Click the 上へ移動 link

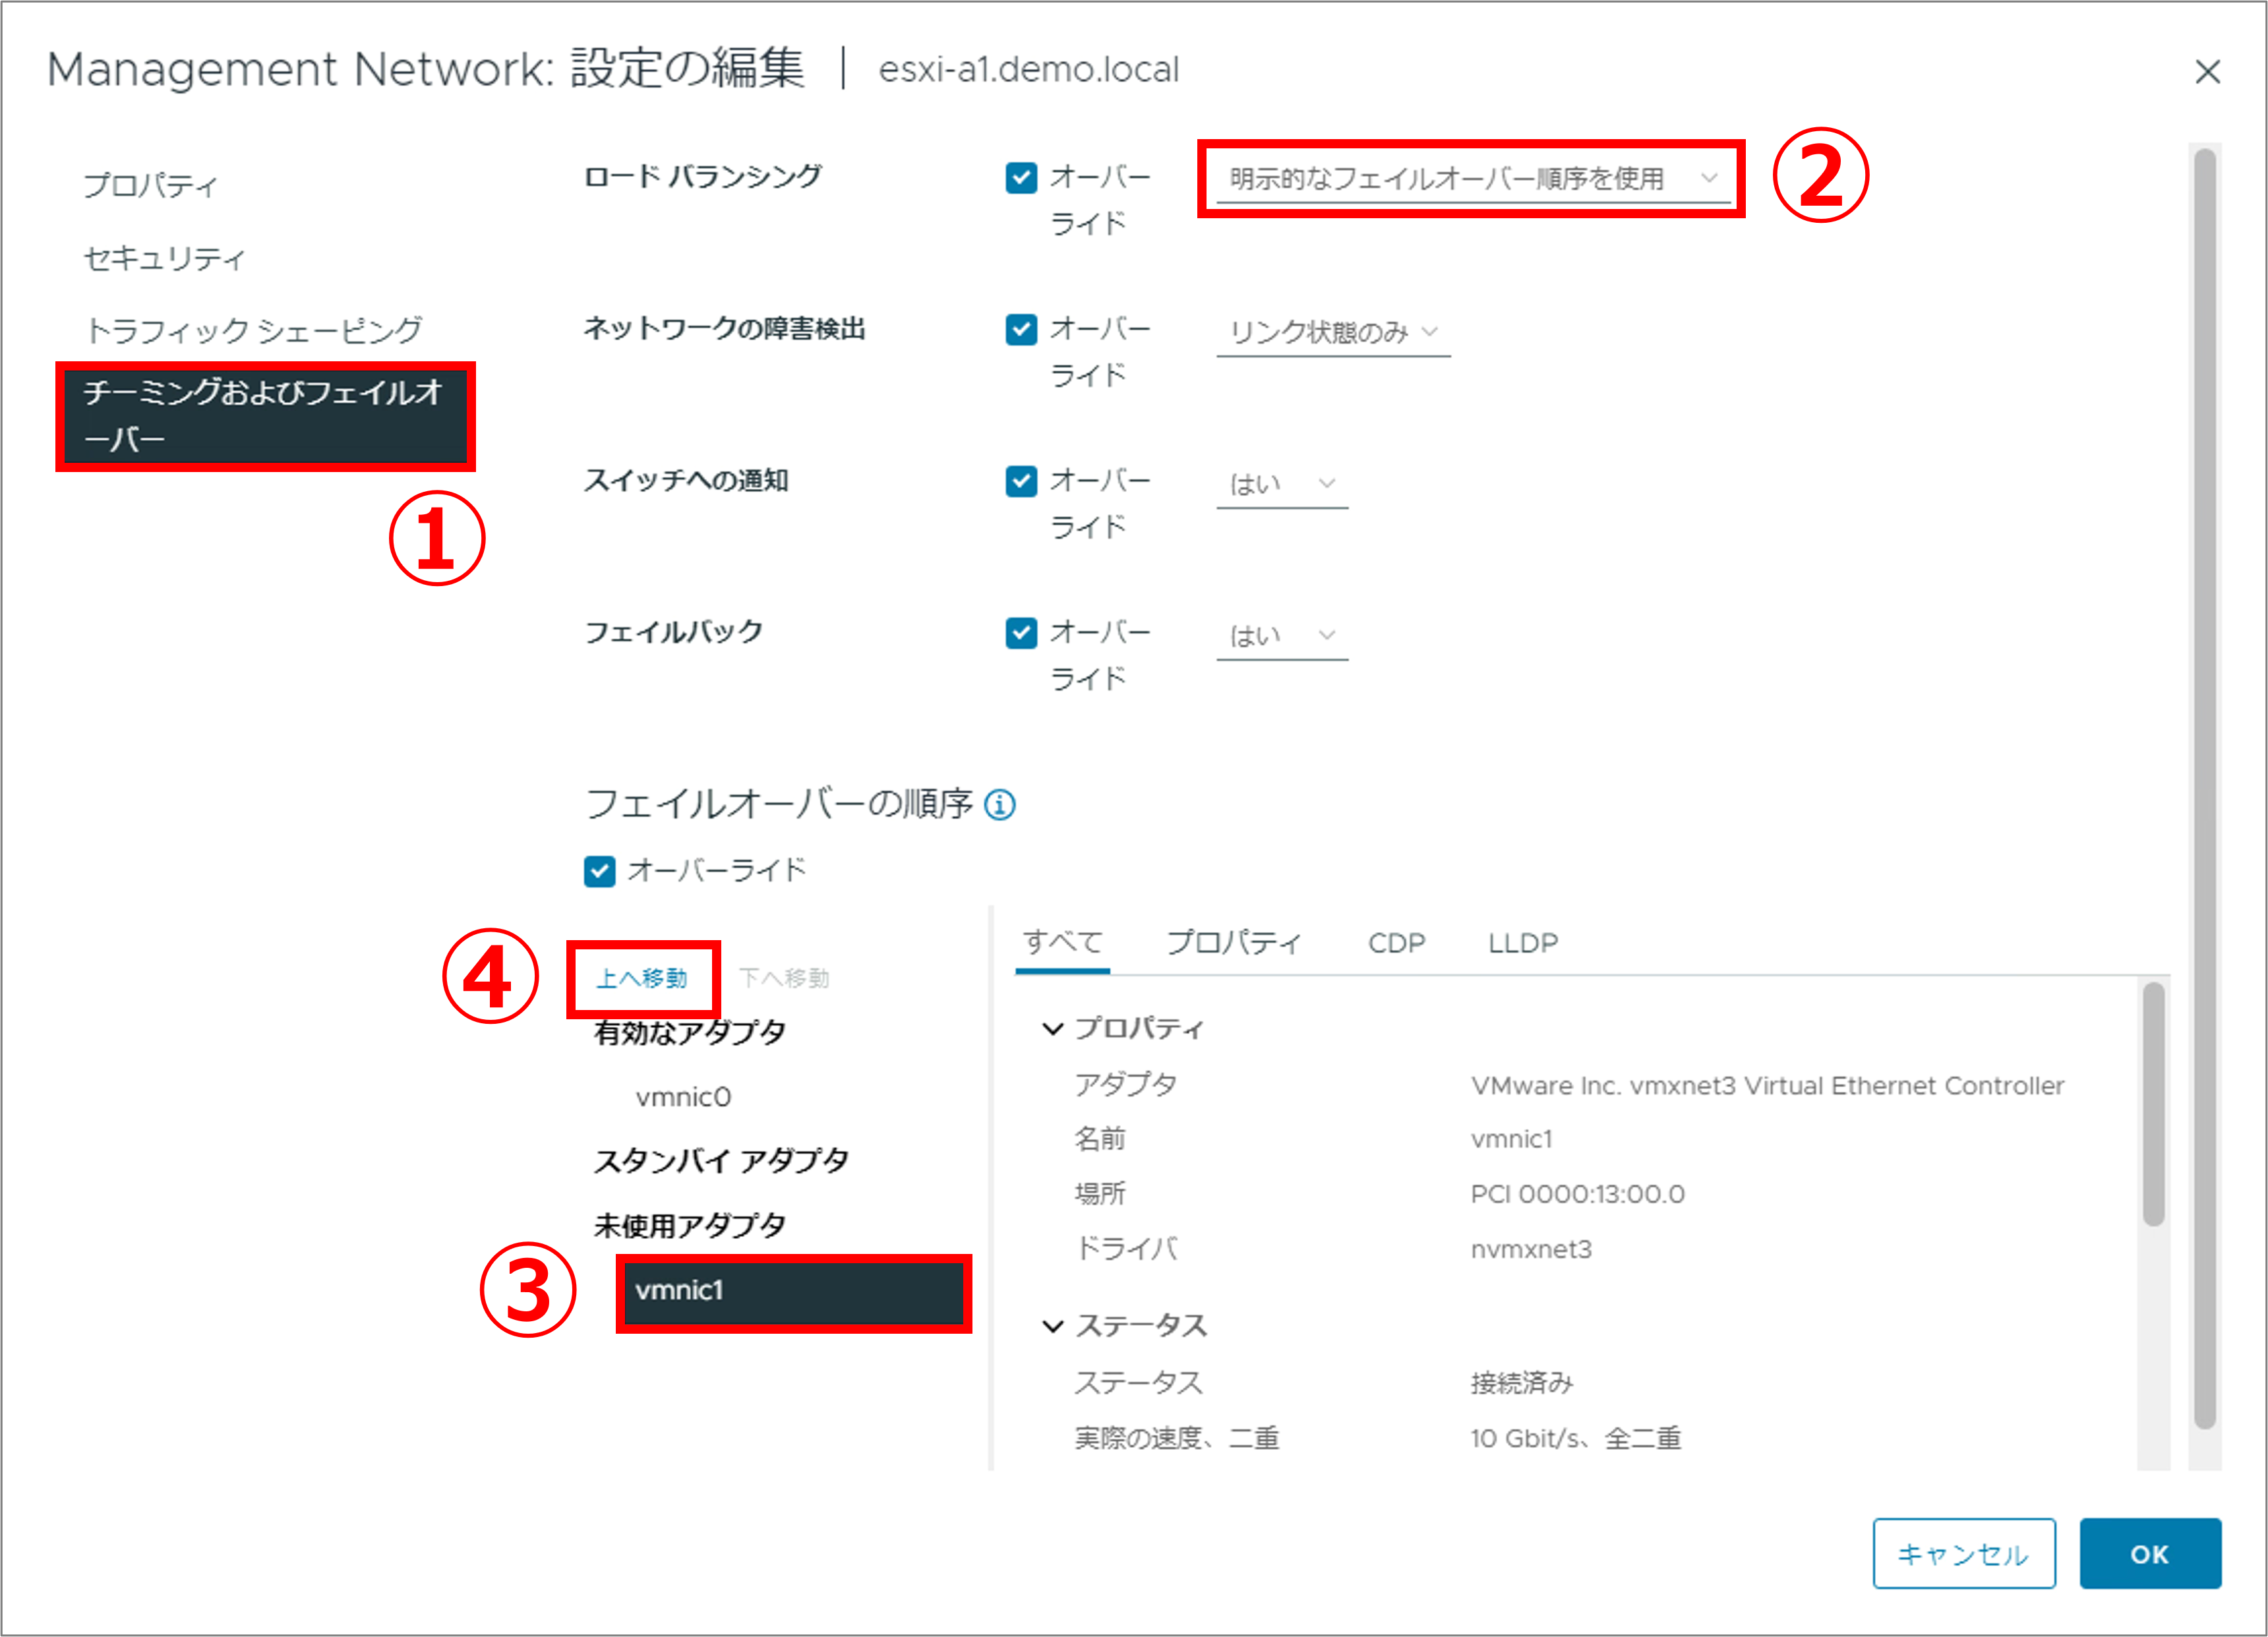(642, 978)
